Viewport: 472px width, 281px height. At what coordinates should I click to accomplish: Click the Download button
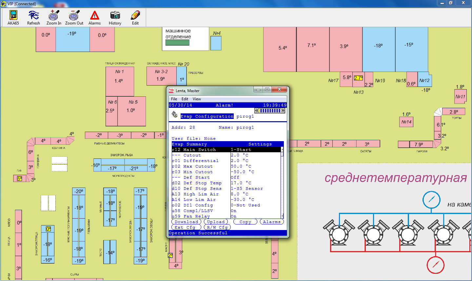point(186,222)
